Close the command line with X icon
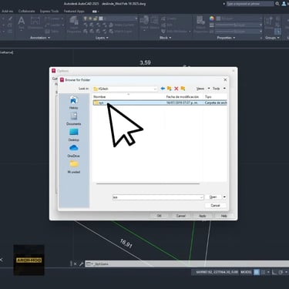Viewport: 289px width, 289px height. tap(76, 264)
